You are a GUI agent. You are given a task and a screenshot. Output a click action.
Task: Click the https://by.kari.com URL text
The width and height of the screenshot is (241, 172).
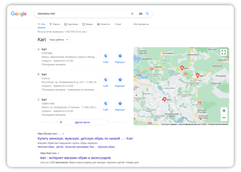click(47, 134)
